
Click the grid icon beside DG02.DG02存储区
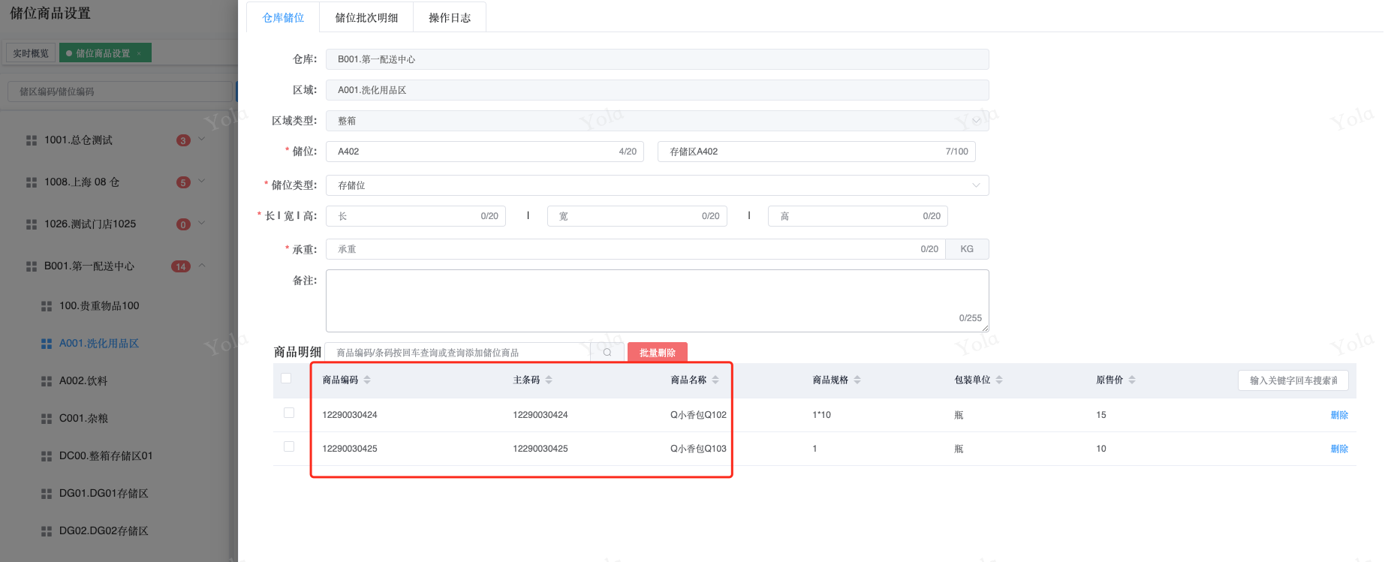[x=47, y=531]
